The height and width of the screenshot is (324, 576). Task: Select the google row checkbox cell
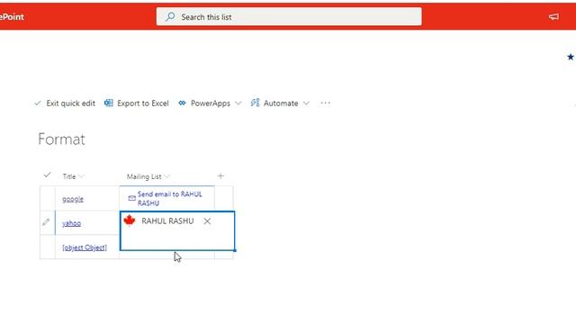point(48,198)
